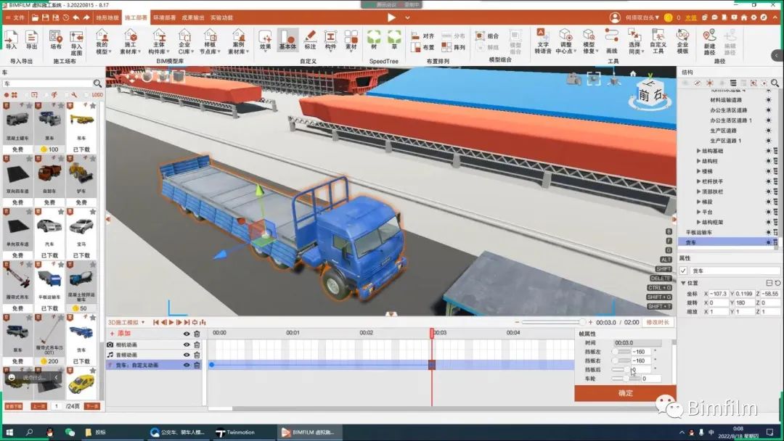Image resolution: width=784 pixels, height=441 pixels.
Task: Uncheck the 货车 enabled checkbox in 属性
Action: (x=683, y=271)
